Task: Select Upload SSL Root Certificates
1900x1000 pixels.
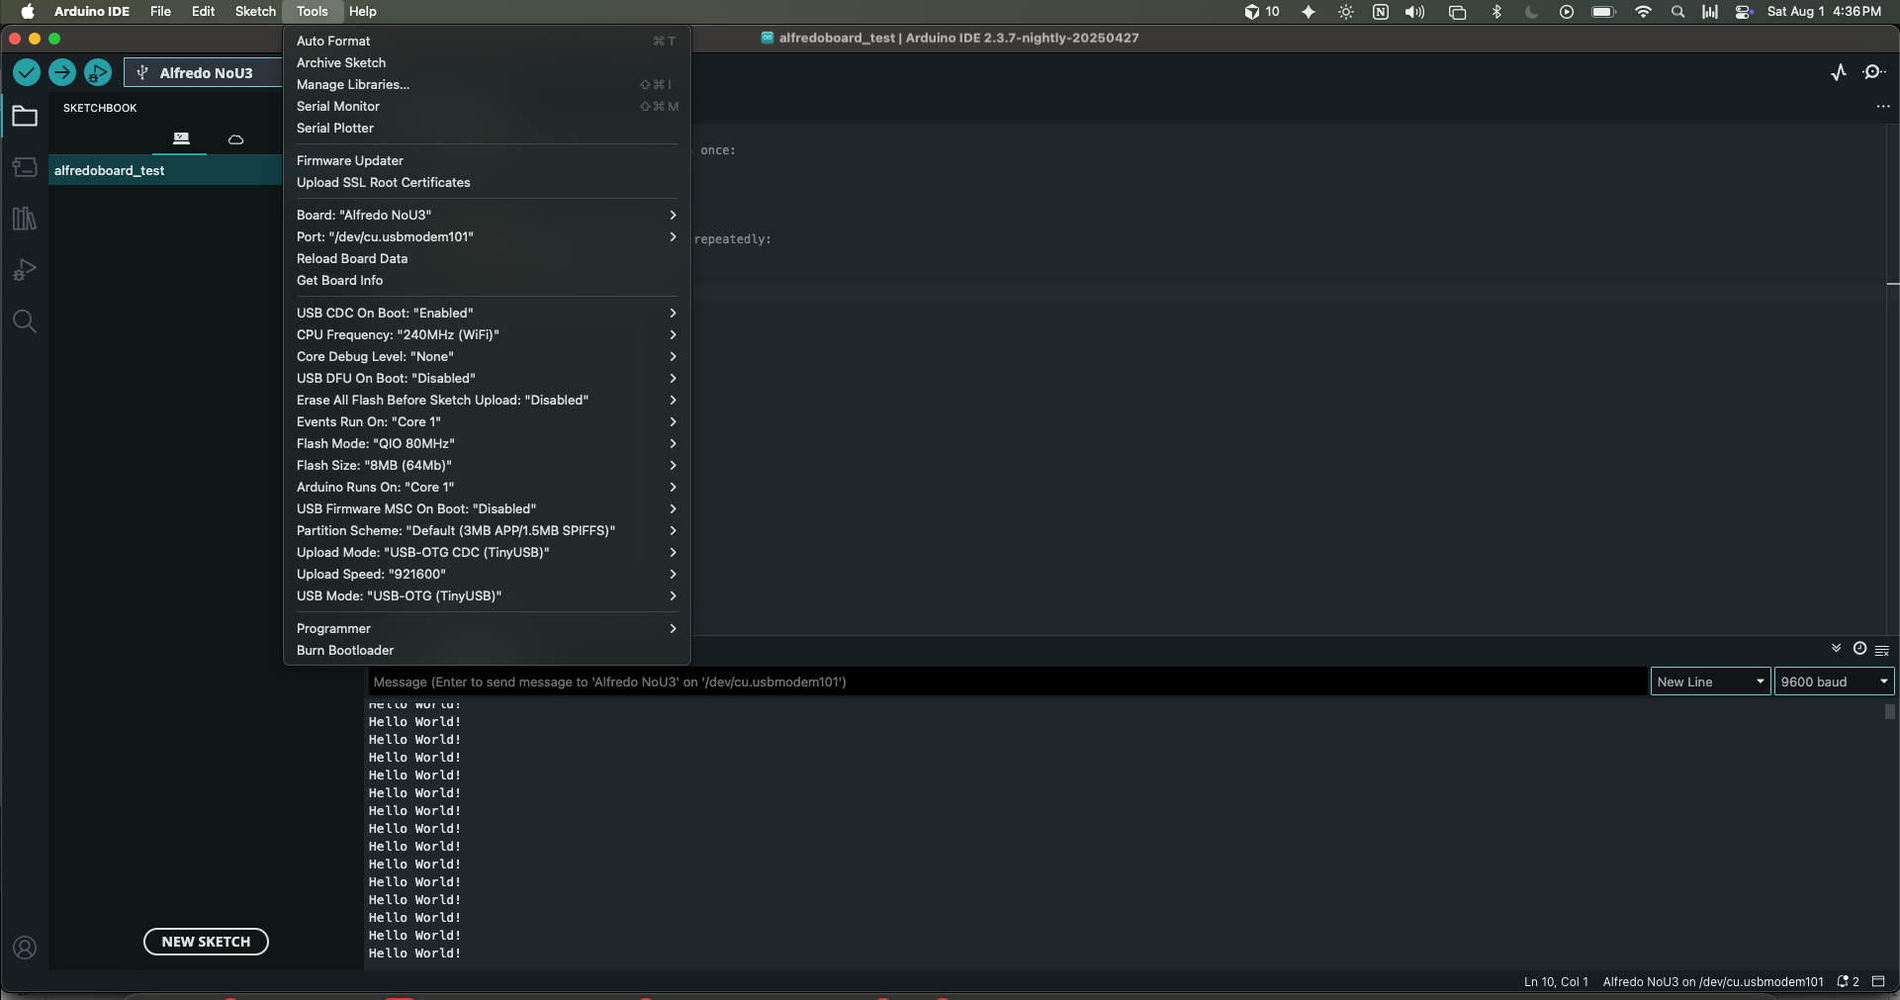Action: (x=487, y=182)
